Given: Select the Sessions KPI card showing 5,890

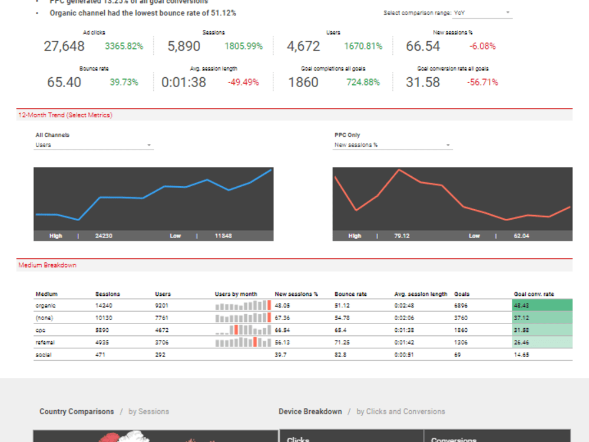Looking at the screenshot, I should coord(184,46).
